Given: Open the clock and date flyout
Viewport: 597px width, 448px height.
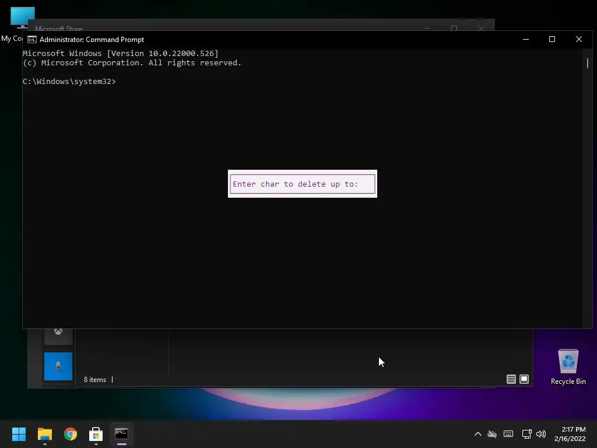Looking at the screenshot, I should pos(570,434).
